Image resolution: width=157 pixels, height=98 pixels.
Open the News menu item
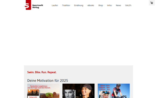click(x=119, y=5)
